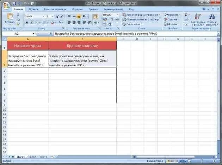Switch to Вставка ribbon tab
The image size is (222, 165).
coord(33,9)
